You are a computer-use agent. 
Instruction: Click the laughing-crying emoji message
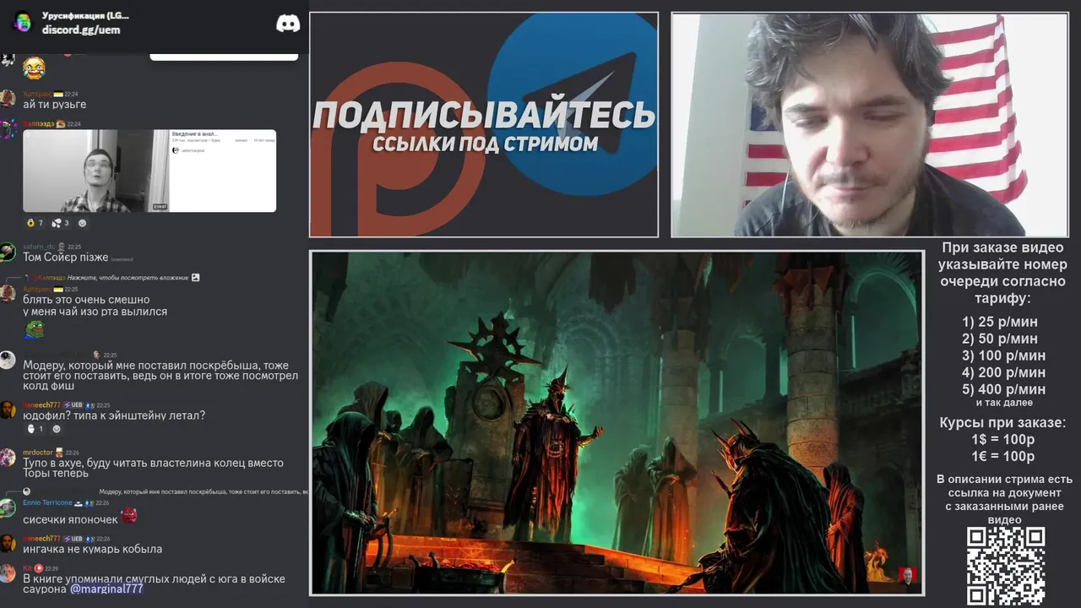[x=34, y=68]
